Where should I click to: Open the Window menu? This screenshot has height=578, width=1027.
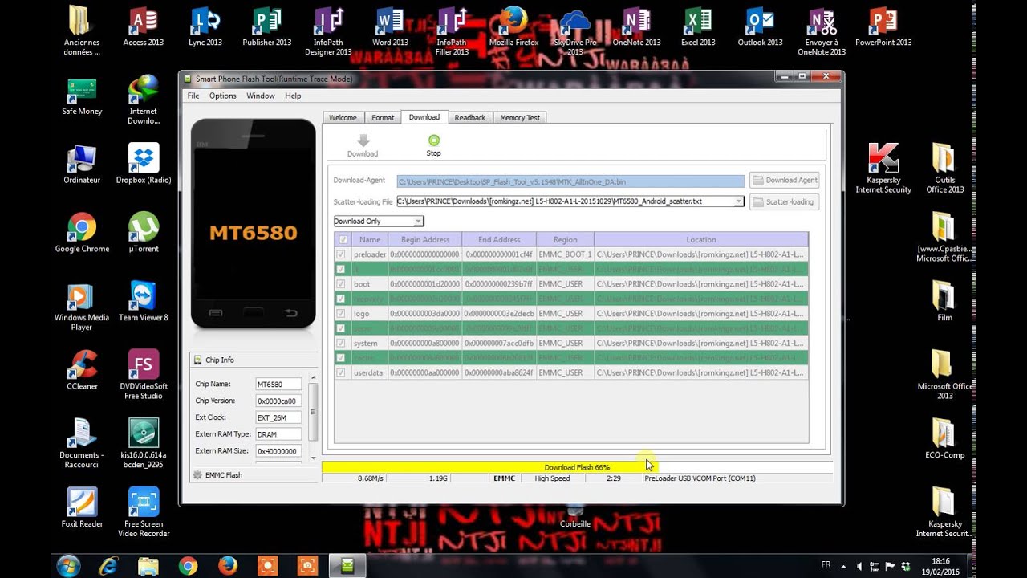(x=261, y=96)
